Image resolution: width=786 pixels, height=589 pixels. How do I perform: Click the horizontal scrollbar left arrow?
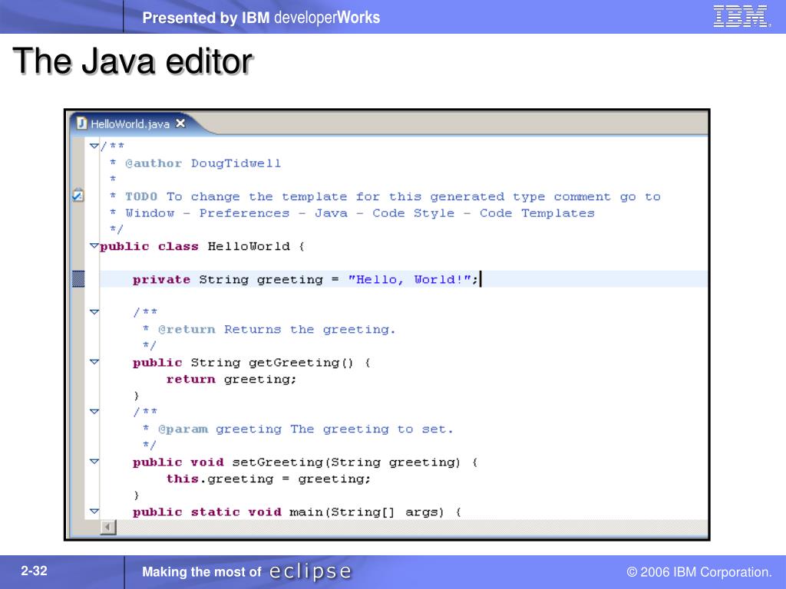(107, 528)
